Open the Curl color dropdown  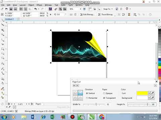[x=149, y=93]
